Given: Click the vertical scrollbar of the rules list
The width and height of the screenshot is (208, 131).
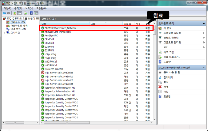Looking at the screenshot, I should [155, 72].
